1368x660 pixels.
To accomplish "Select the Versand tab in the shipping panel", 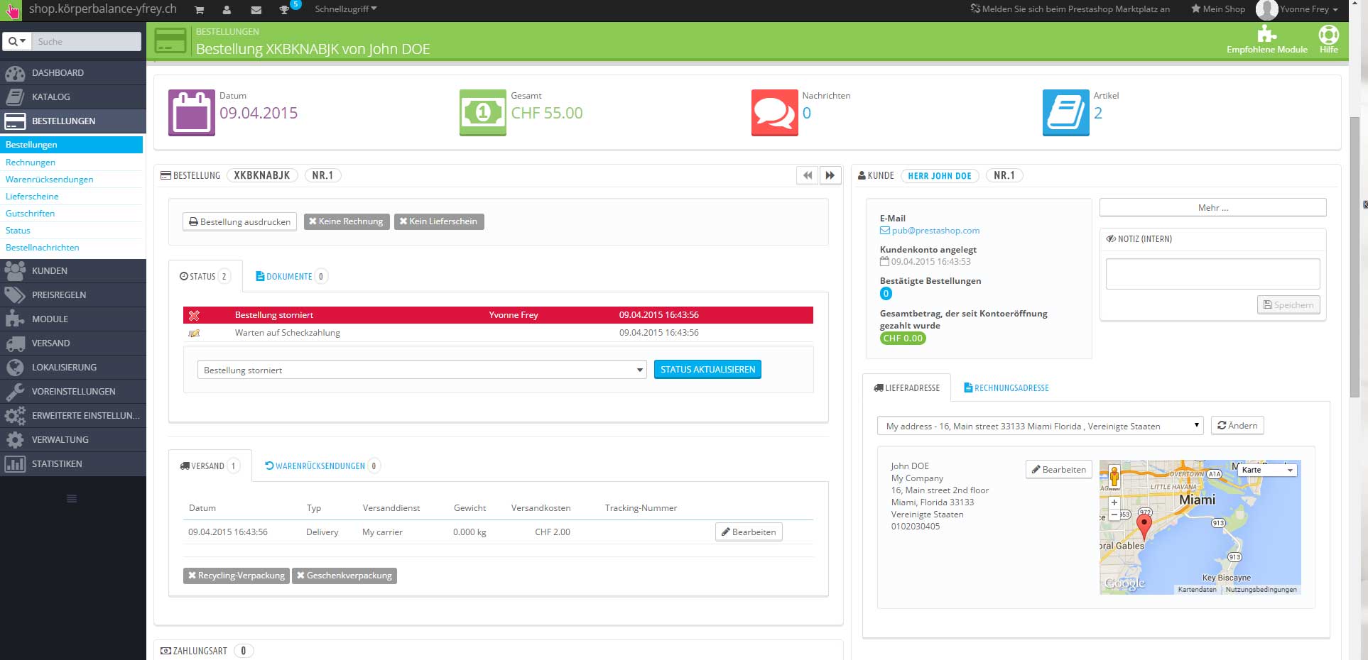I will tap(210, 466).
